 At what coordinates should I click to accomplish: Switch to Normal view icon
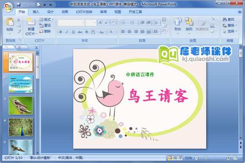click(170, 158)
